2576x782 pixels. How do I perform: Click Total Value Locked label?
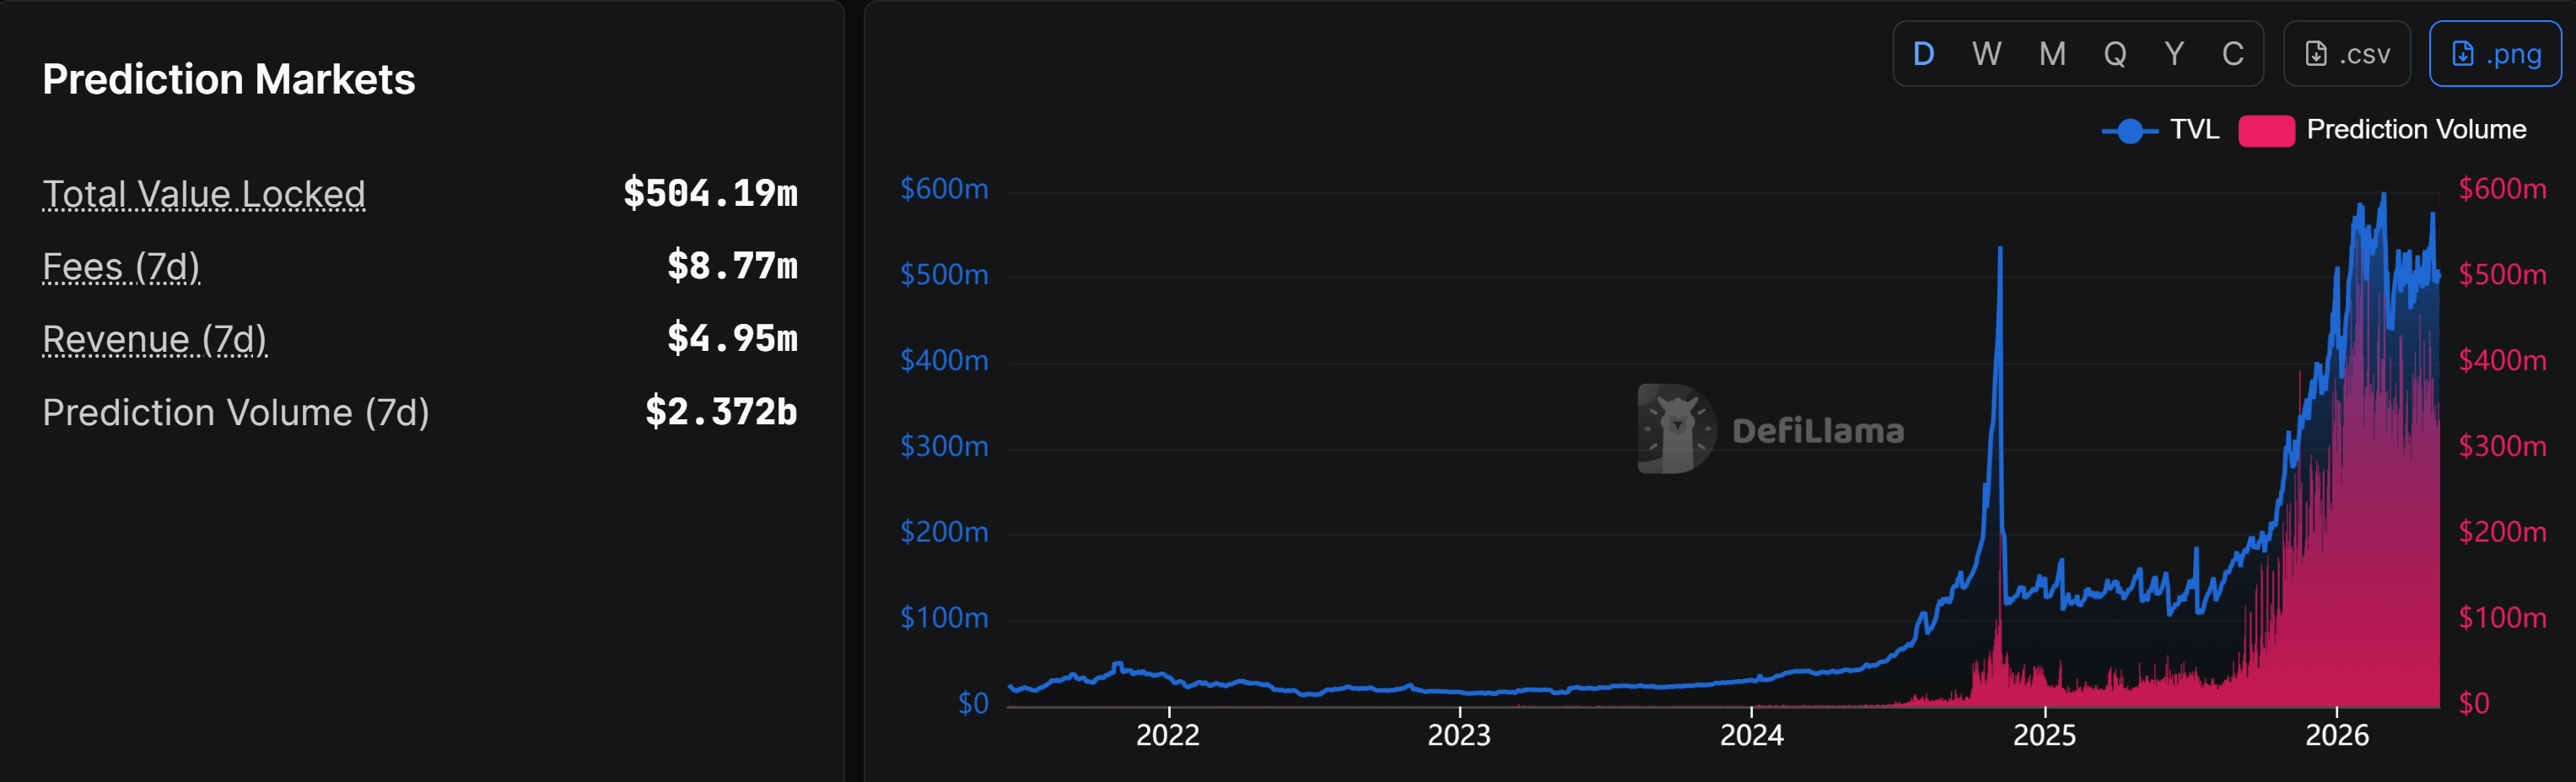point(204,194)
